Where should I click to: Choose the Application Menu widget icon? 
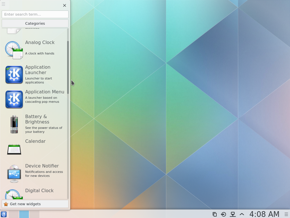point(14,99)
